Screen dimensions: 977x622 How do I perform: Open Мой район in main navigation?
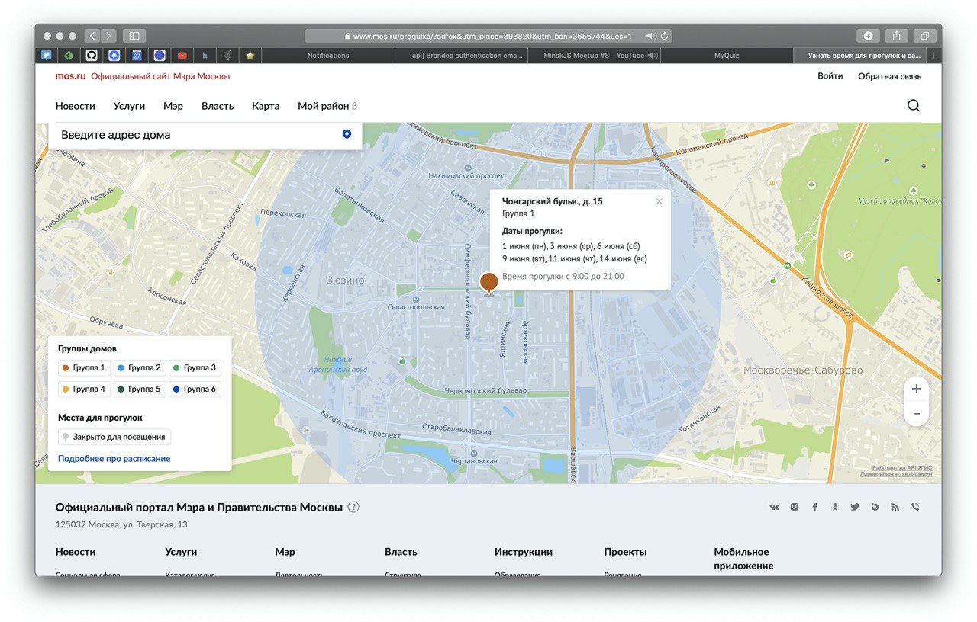[x=327, y=106]
